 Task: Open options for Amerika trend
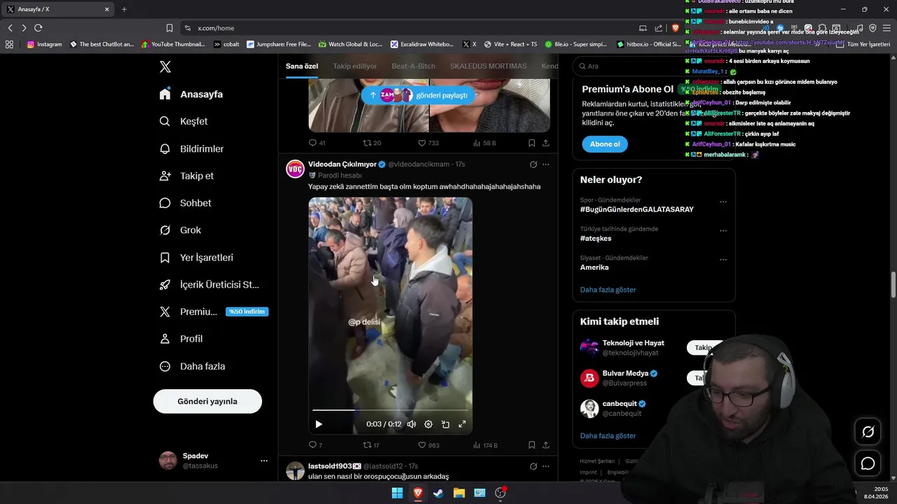723,260
